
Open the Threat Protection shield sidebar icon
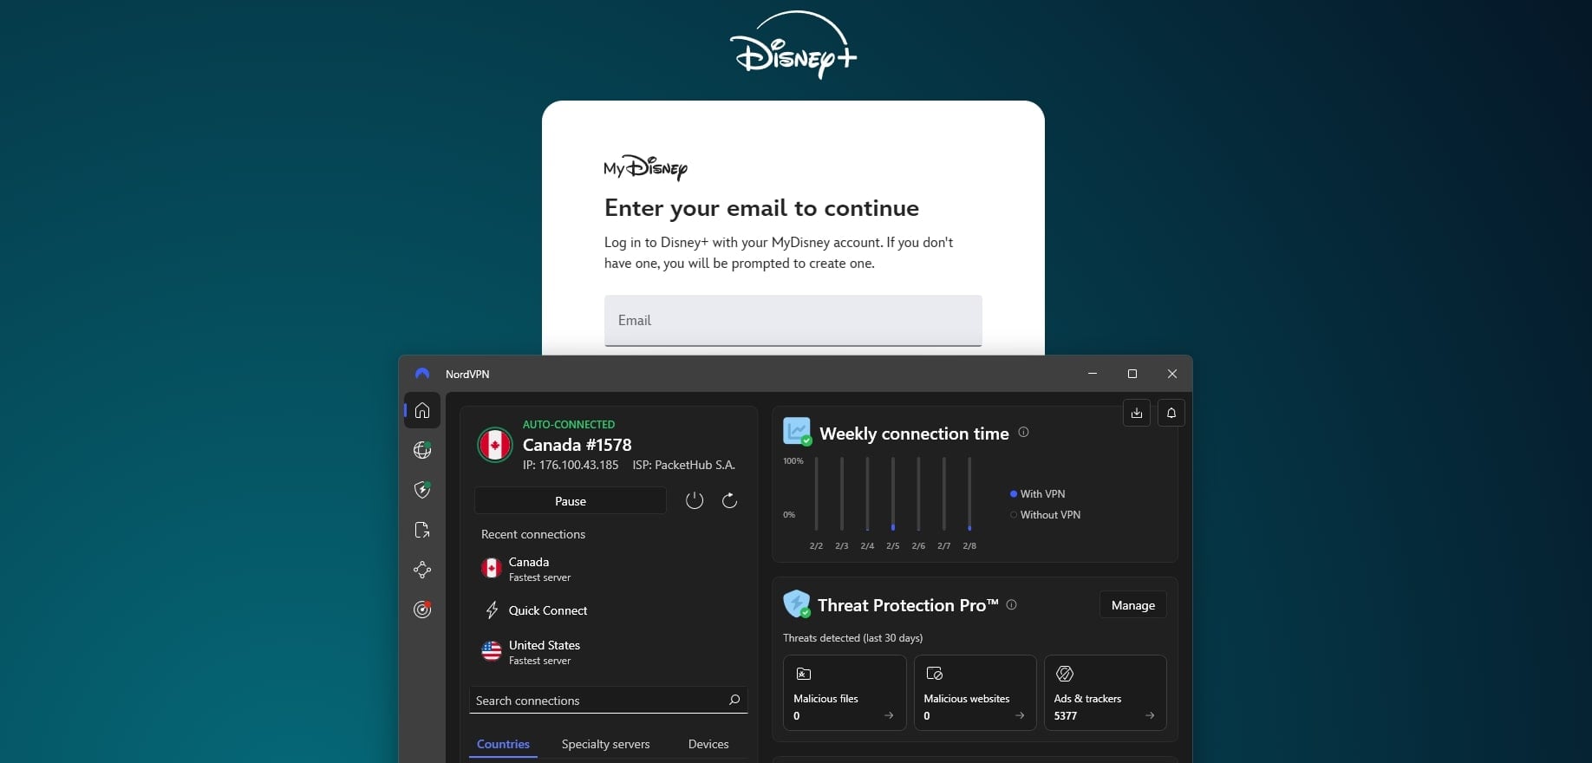click(x=422, y=490)
